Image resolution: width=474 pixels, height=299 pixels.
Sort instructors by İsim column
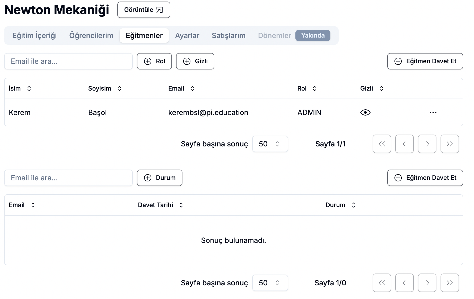[20, 89]
